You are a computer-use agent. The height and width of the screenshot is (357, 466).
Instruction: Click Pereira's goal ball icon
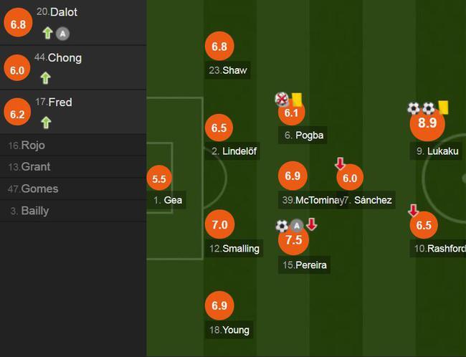point(282,226)
